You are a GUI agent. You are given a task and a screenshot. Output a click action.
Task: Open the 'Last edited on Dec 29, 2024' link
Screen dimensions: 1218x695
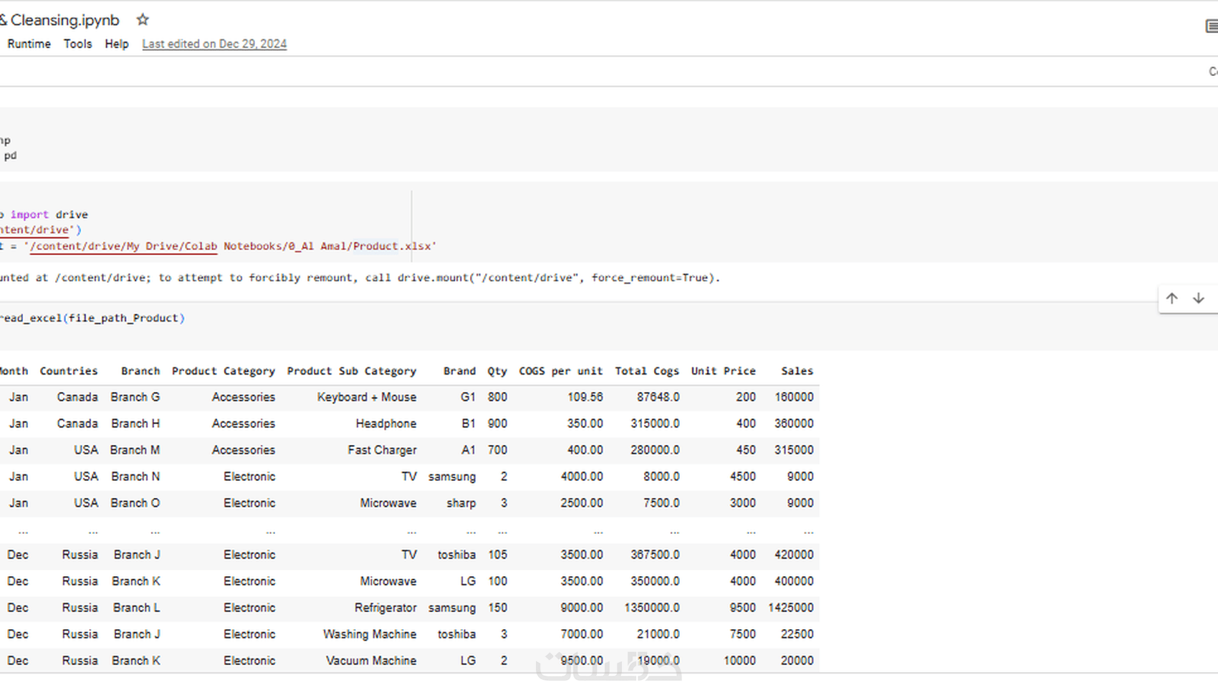[x=214, y=44]
